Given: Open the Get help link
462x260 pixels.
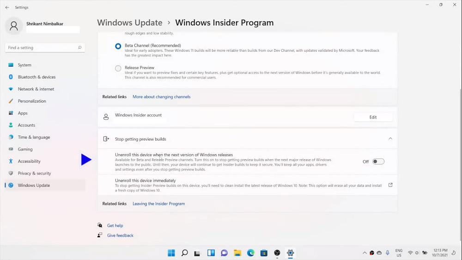Looking at the screenshot, I should (115, 225).
